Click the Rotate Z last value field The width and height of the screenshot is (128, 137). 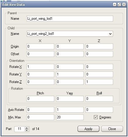(99, 82)
